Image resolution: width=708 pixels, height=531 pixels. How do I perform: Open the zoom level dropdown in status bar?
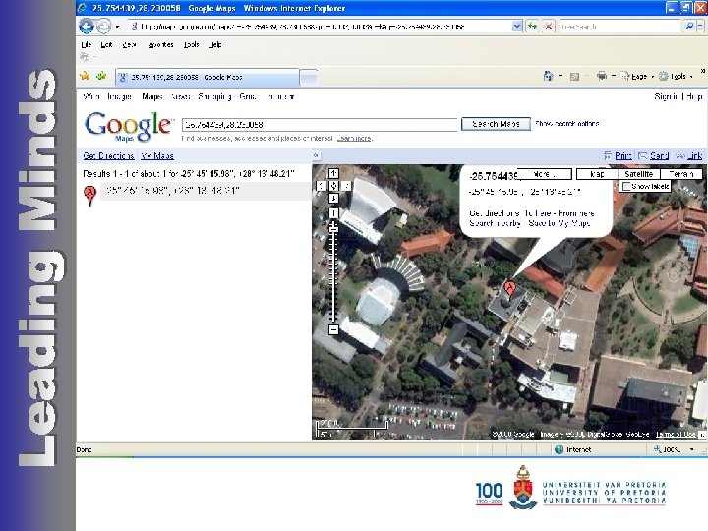691,449
